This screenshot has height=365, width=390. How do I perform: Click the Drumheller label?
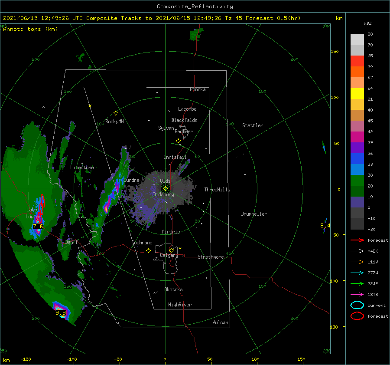point(254,214)
